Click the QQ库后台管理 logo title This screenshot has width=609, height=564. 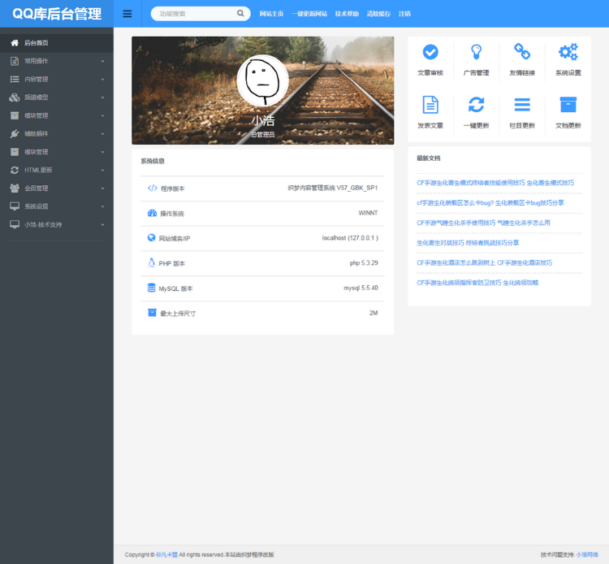click(57, 14)
